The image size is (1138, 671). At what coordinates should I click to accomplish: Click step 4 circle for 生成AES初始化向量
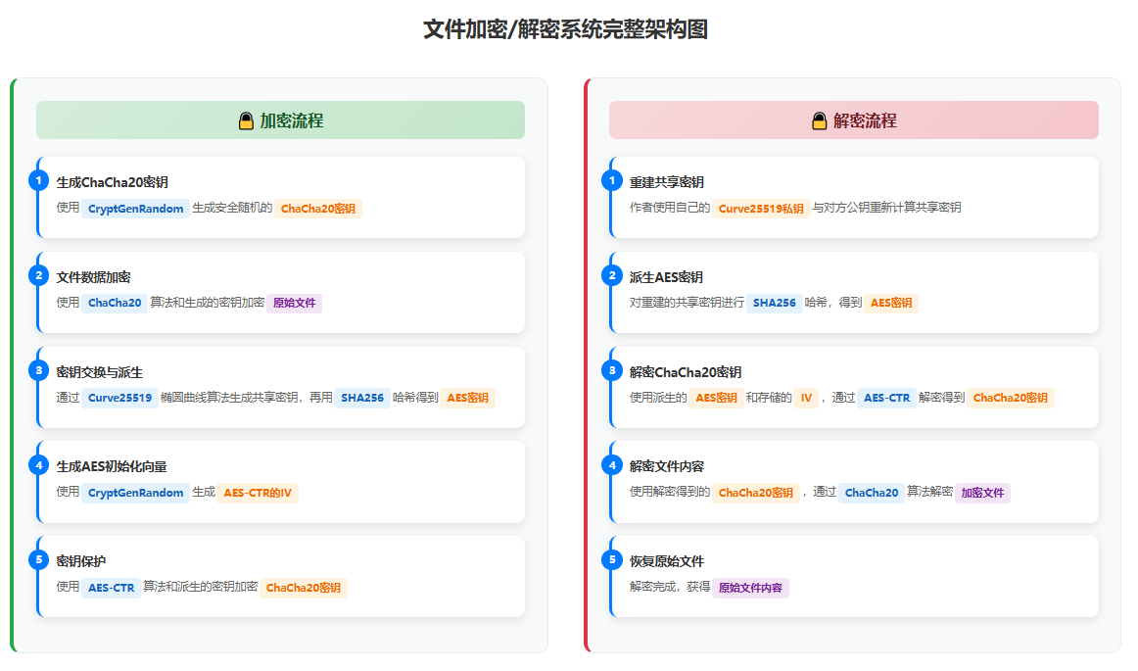tap(38, 464)
